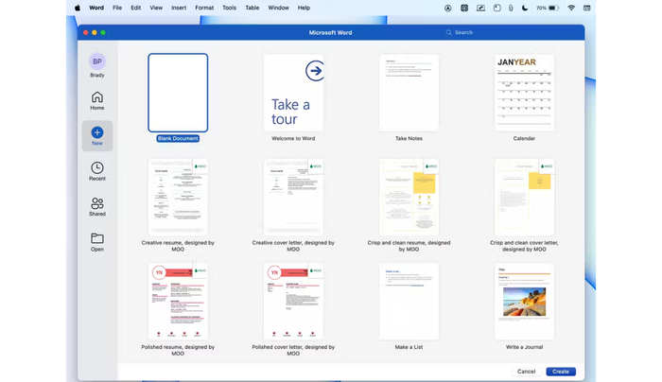662x382 pixels.
Task: Open the Format menu
Action: 204,8
